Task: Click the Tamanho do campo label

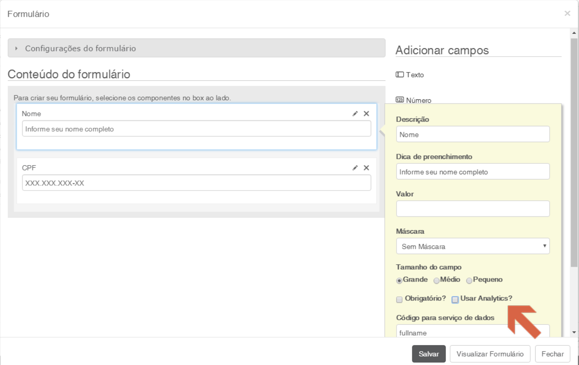Action: point(429,267)
